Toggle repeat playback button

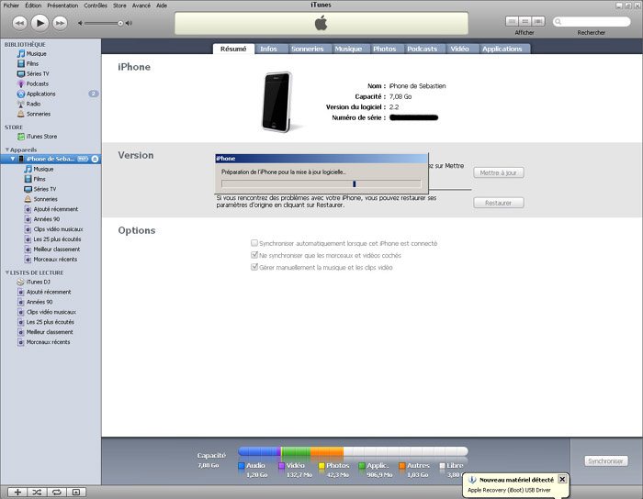tap(57, 492)
